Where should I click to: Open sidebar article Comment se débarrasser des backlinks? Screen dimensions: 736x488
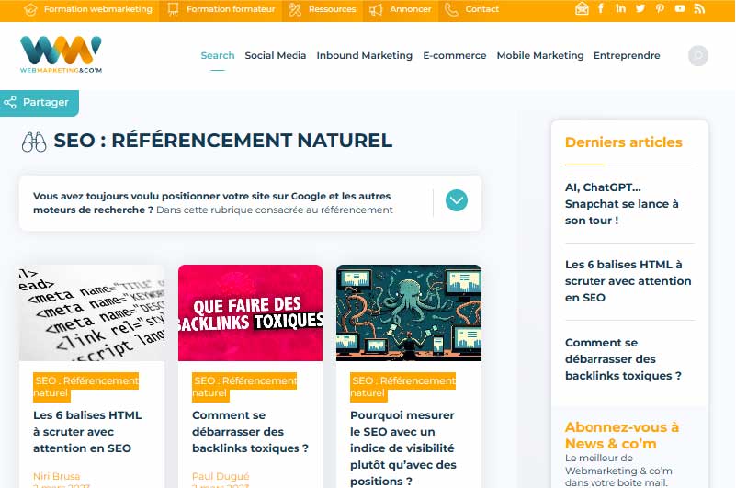click(x=623, y=358)
